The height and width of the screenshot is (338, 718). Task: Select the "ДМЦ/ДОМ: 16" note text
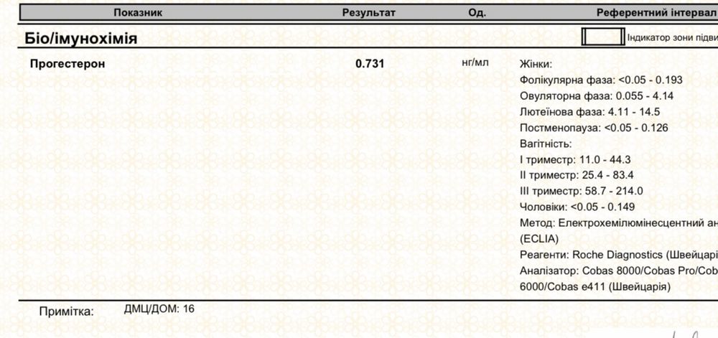tap(159, 309)
